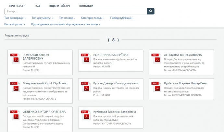This screenshot has width=224, height=132.
Task: Open the Тип посади dropdown
Action: click(x=67, y=18)
